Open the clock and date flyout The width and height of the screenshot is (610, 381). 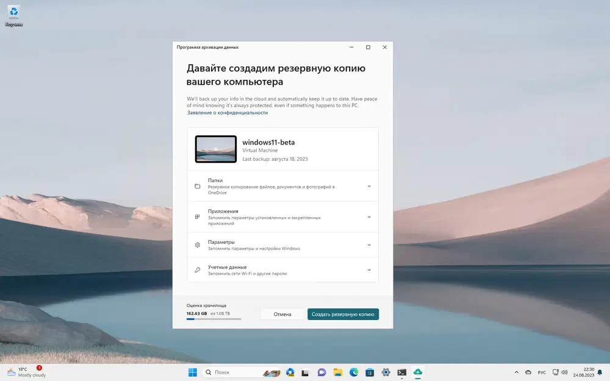point(583,372)
